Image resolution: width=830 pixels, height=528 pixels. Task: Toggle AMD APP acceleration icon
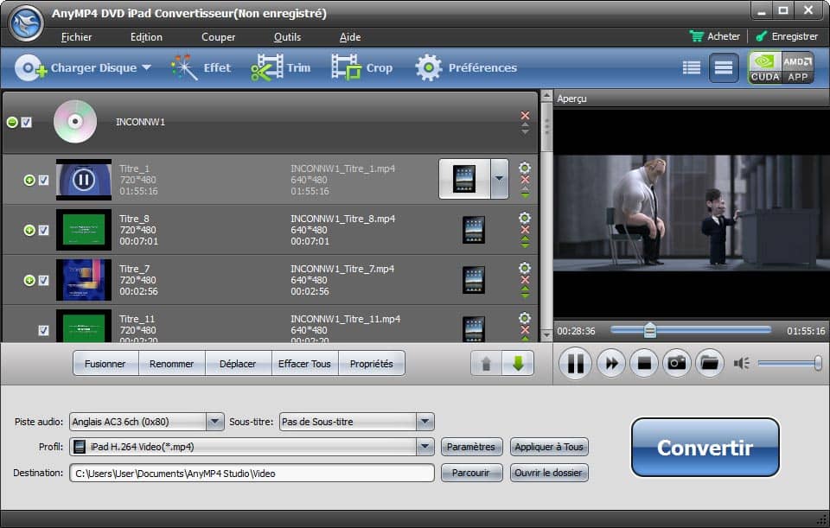tap(798, 67)
